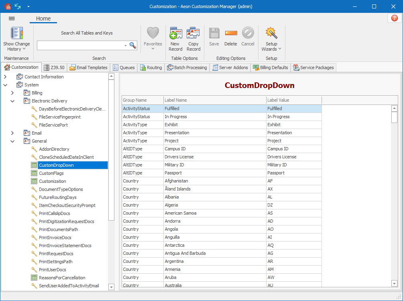Click the search magnifier icon
Viewport: 403px width, 301px height.
133,45
